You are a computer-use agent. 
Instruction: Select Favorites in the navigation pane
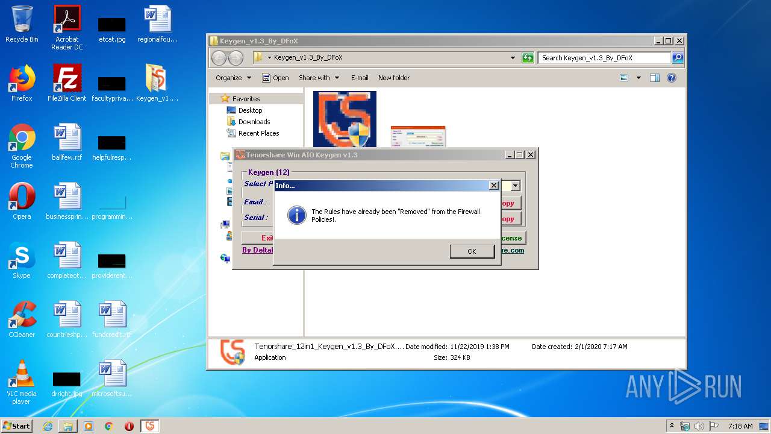click(246, 99)
